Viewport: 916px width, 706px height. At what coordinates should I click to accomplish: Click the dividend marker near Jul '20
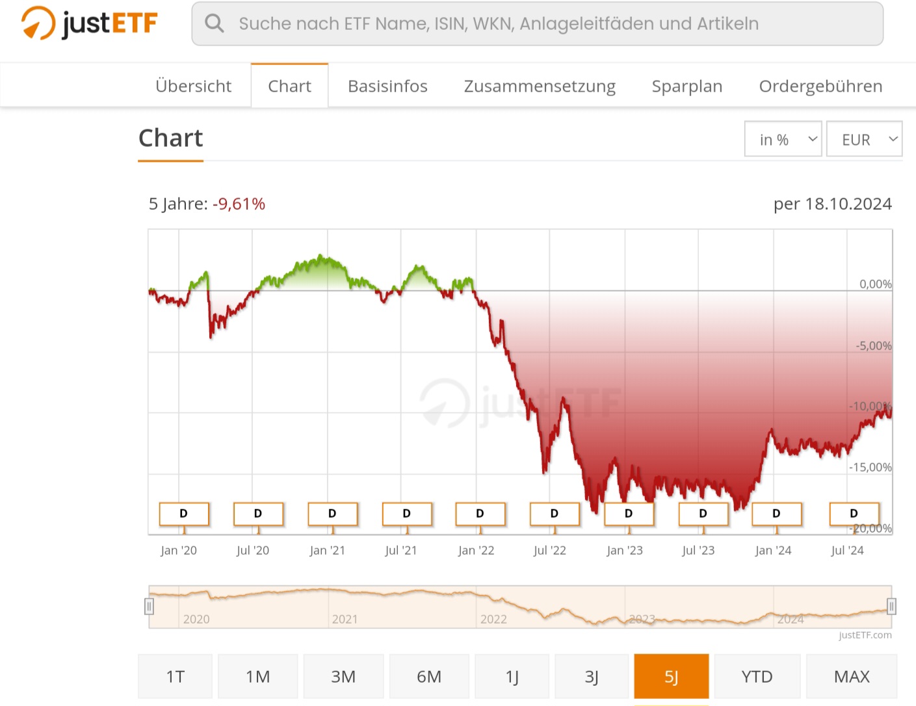pos(258,514)
